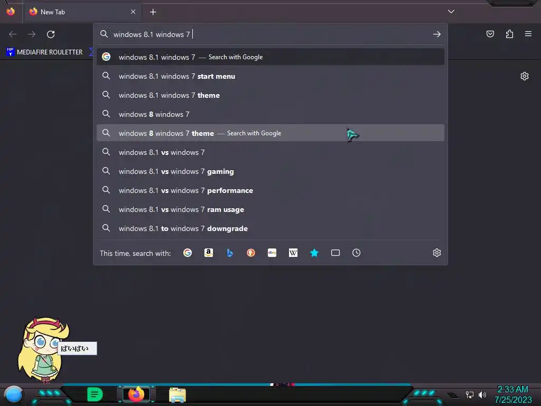The width and height of the screenshot is (541, 406).
Task: Choose 'windows 8.1 vs windows 7 gaming'
Action: point(270,171)
